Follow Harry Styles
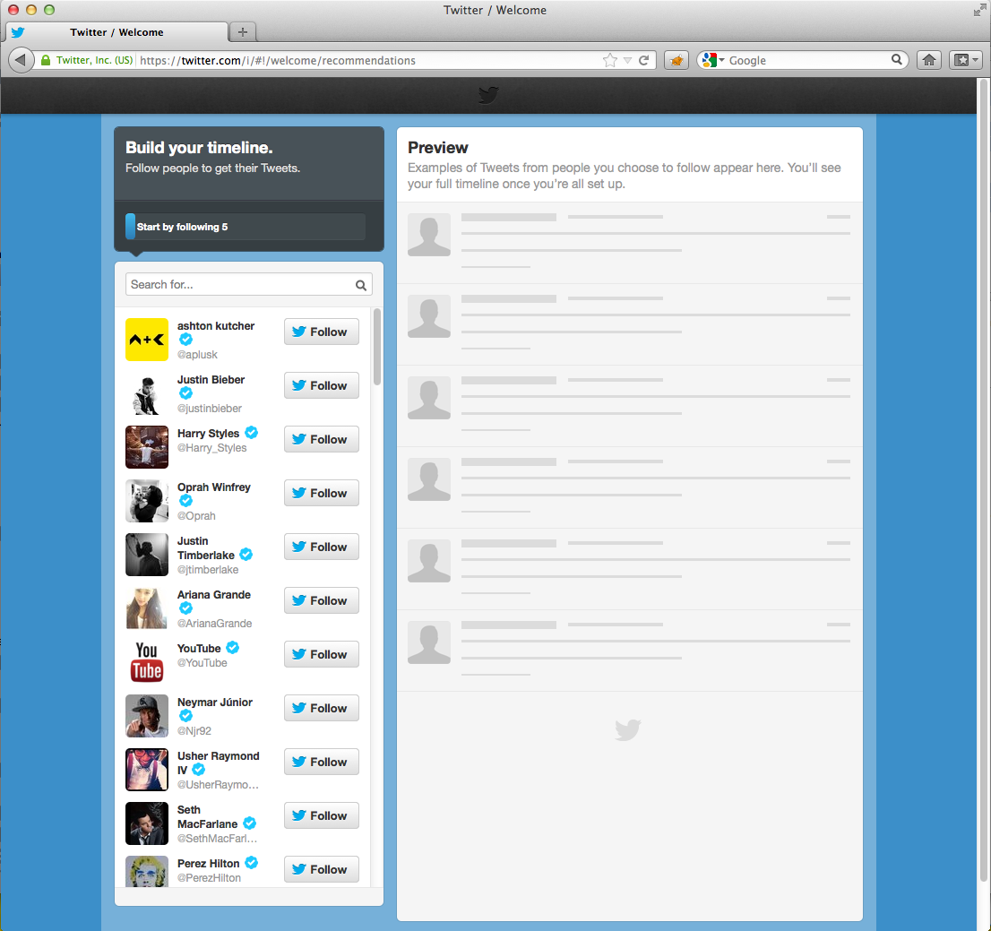 (x=321, y=439)
